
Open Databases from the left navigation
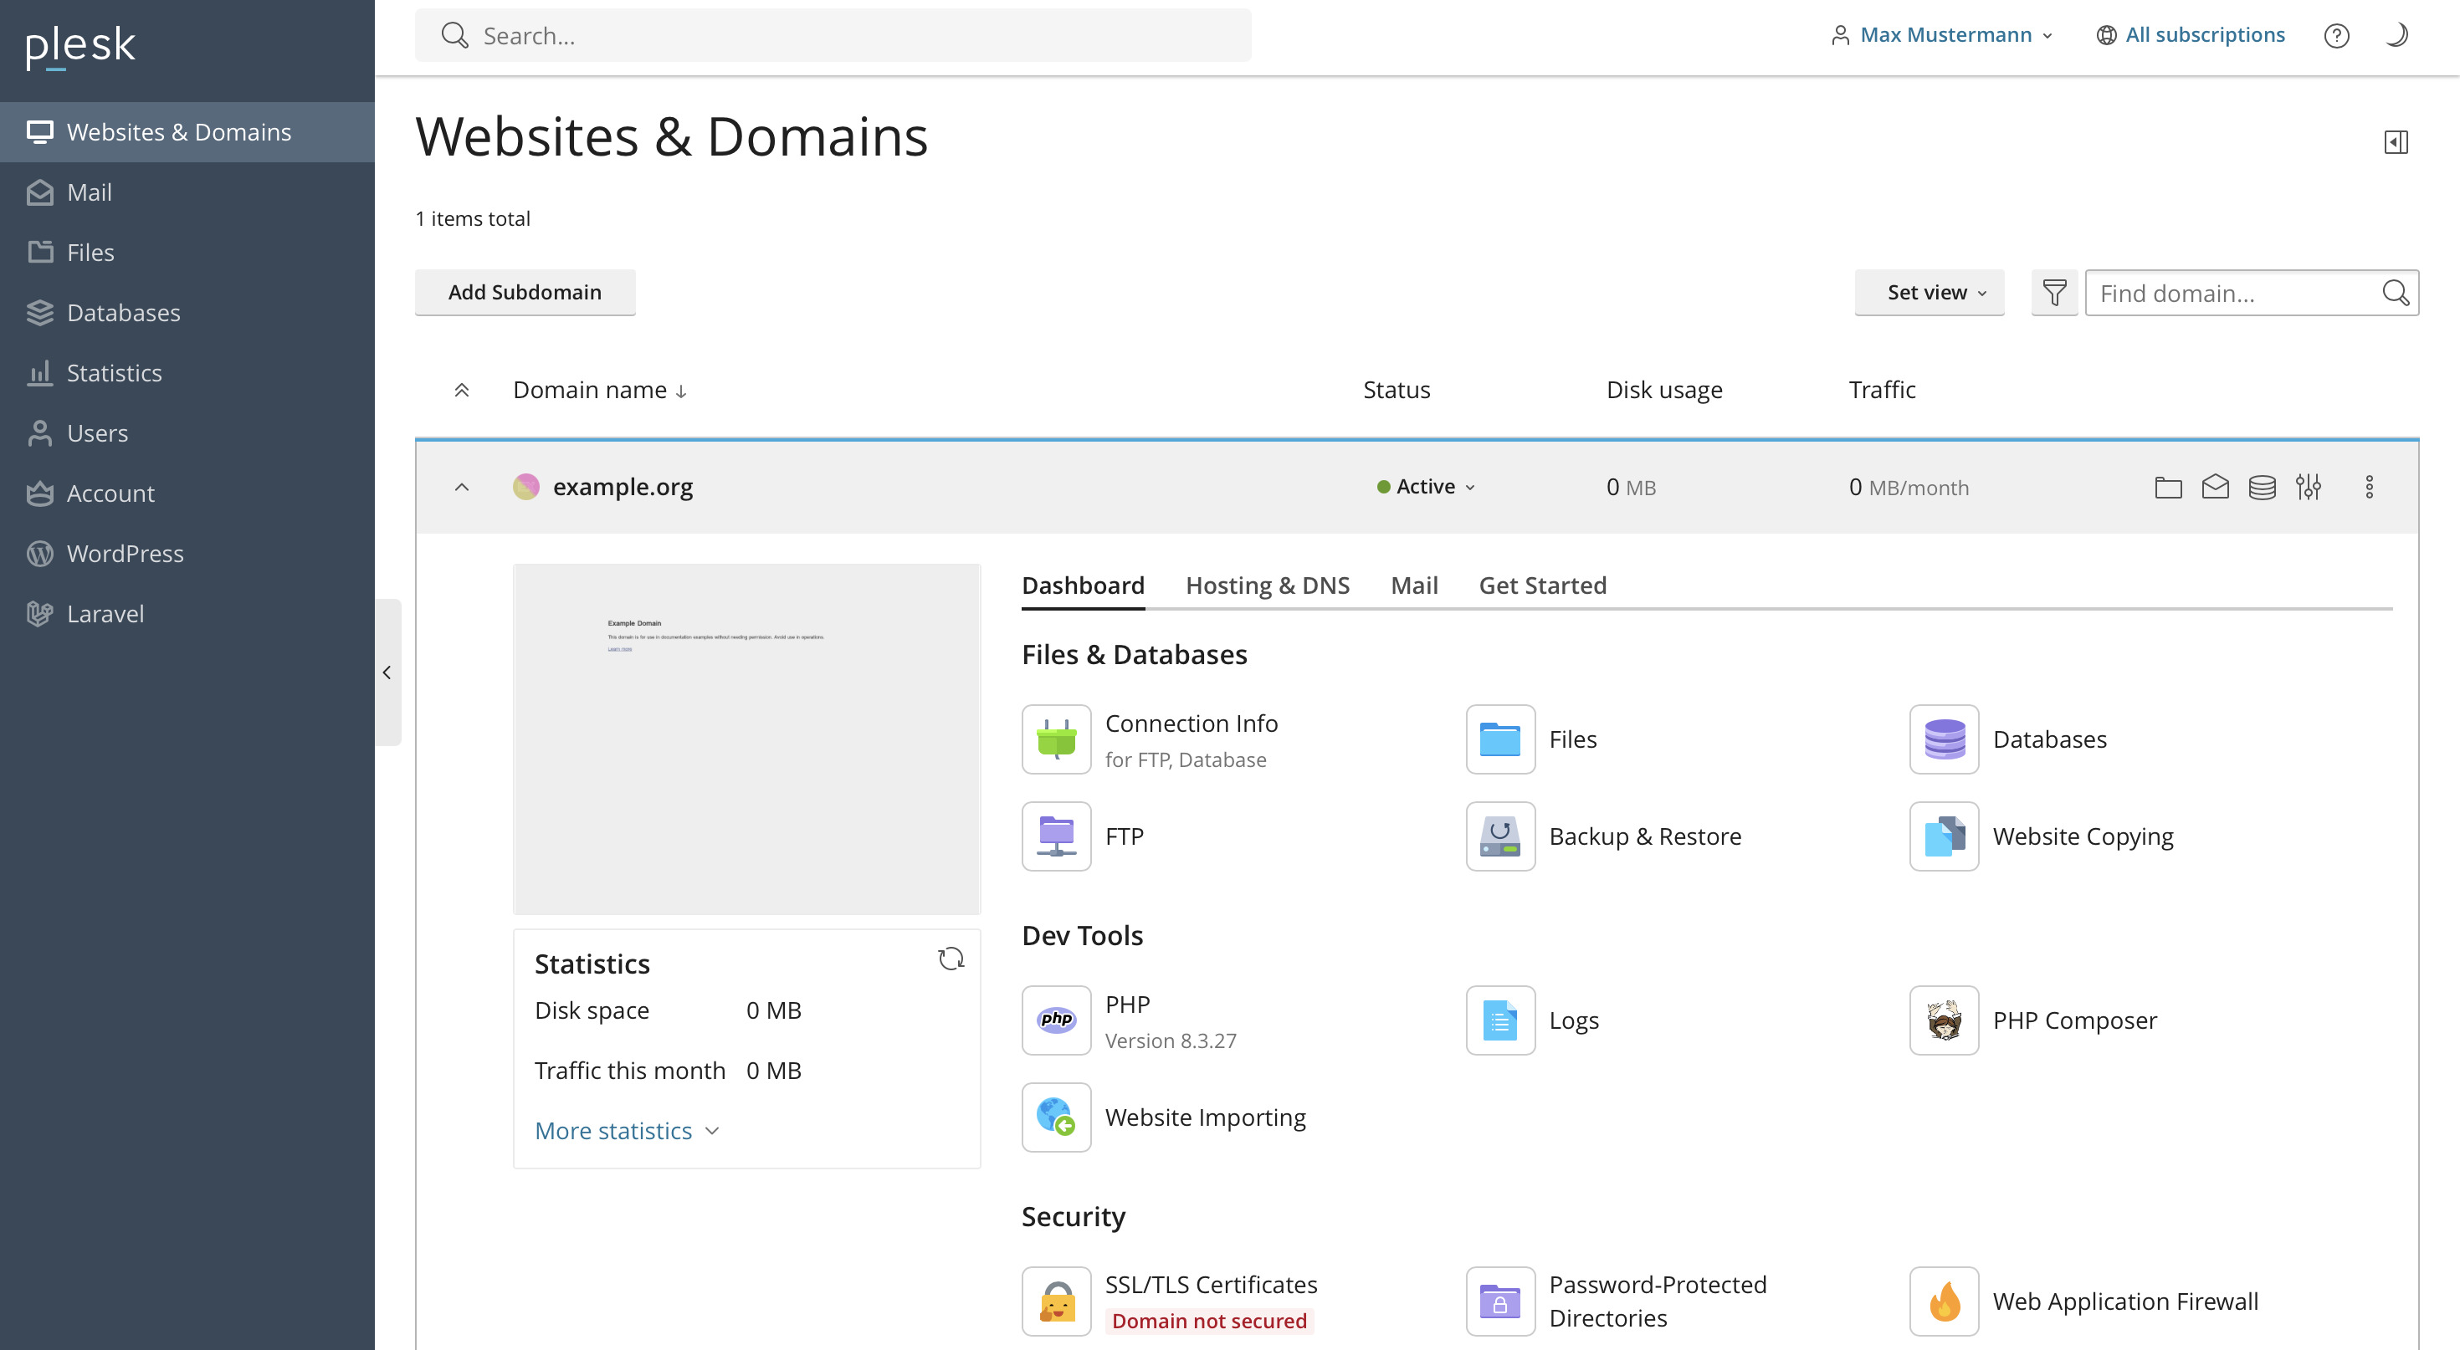point(123,312)
